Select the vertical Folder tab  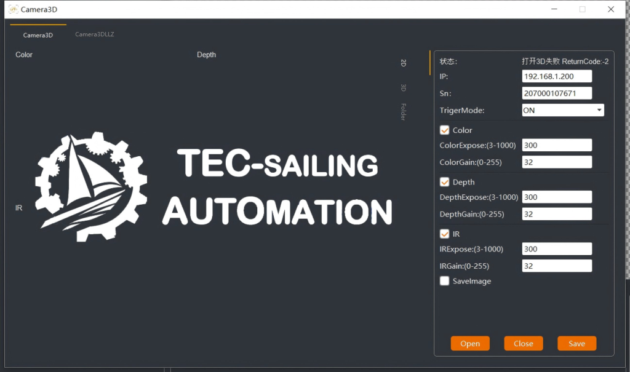404,112
